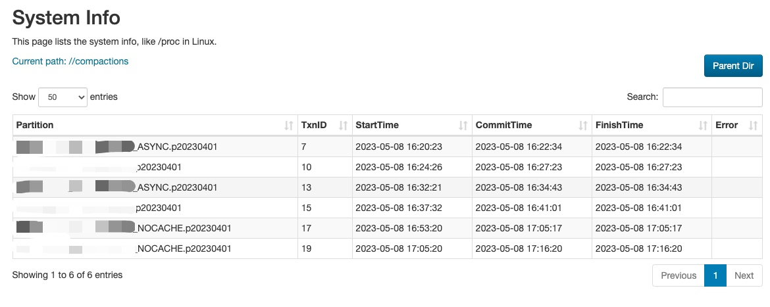Image resolution: width=770 pixels, height=307 pixels.
Task: Sort by StartTime using its sort icon
Action: [463, 125]
